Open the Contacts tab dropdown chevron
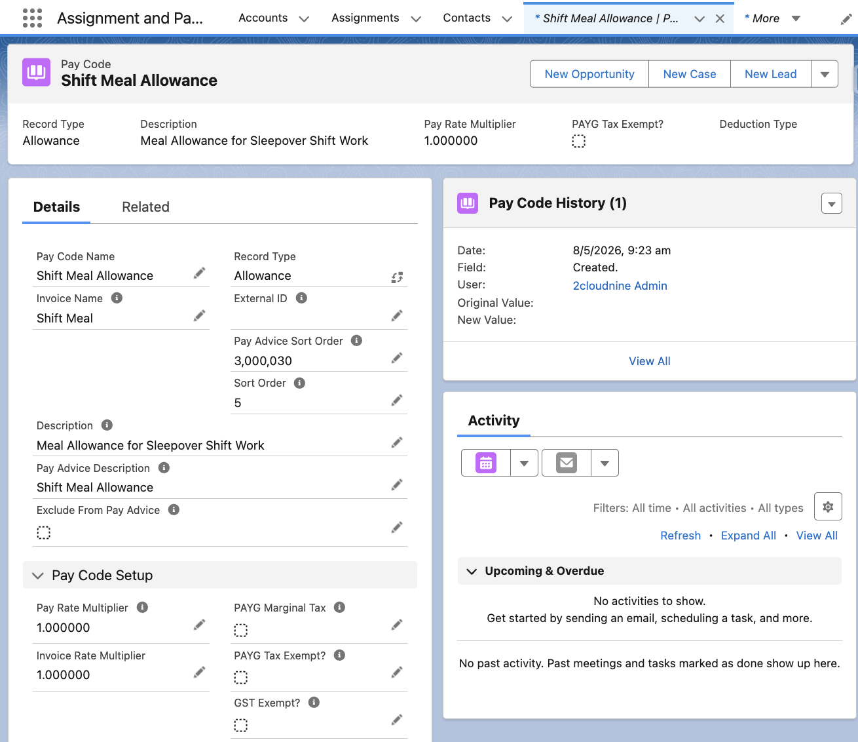This screenshot has height=742, width=858. coord(507,19)
